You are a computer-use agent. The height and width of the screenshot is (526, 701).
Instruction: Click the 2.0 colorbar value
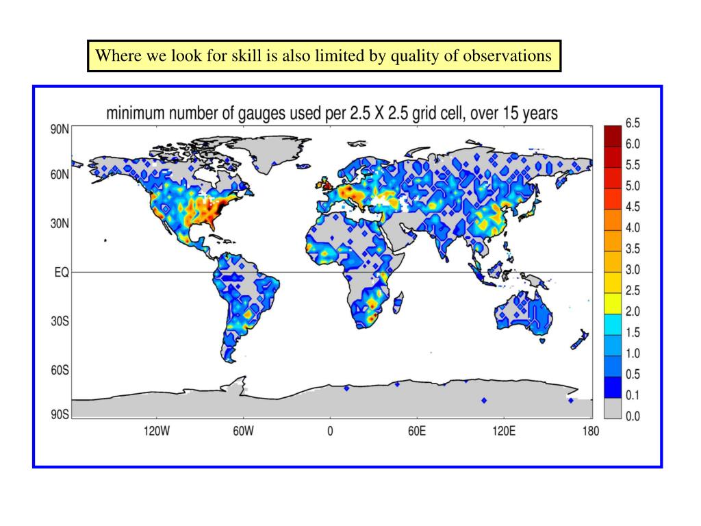tap(633, 312)
